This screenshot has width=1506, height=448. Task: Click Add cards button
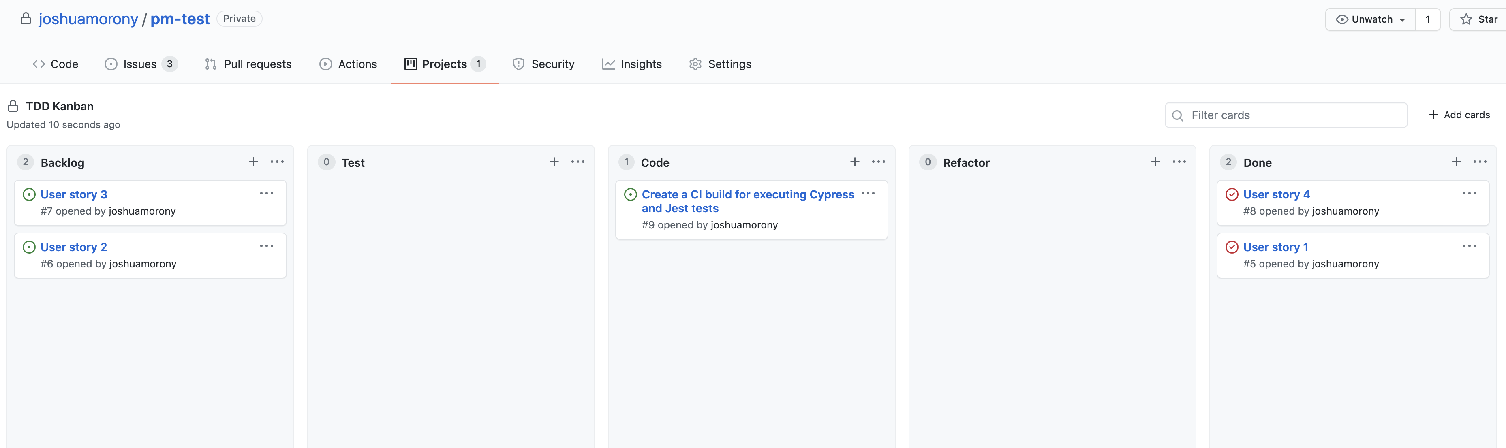coord(1459,115)
